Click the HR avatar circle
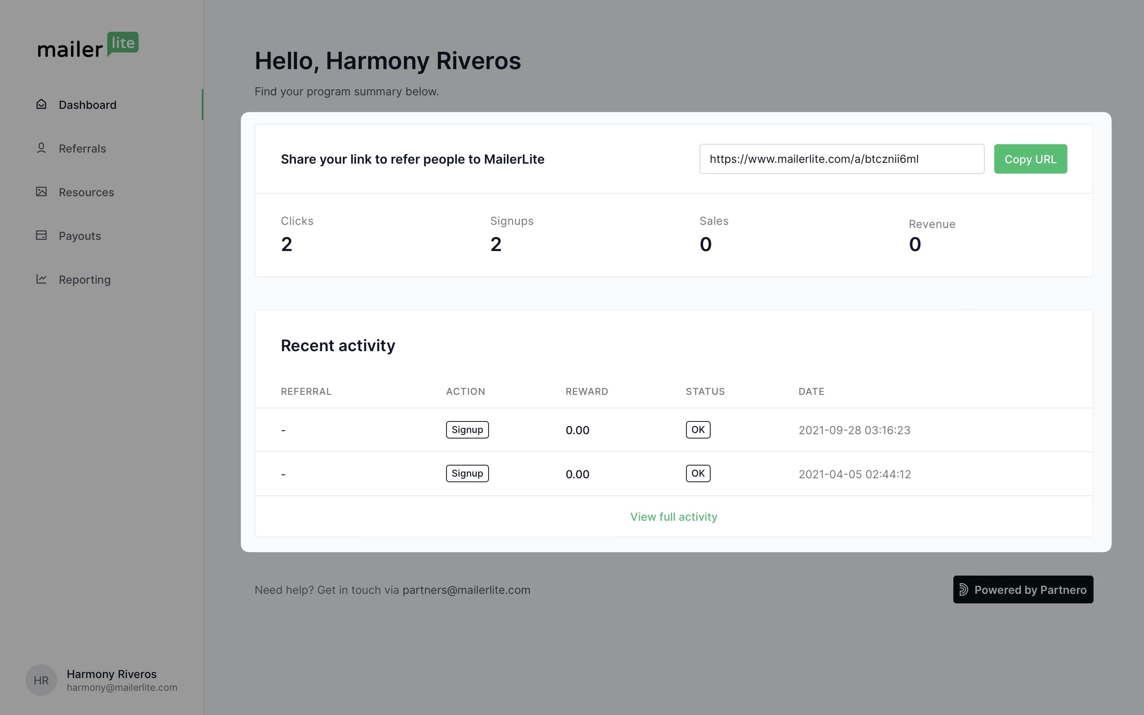 pos(41,680)
